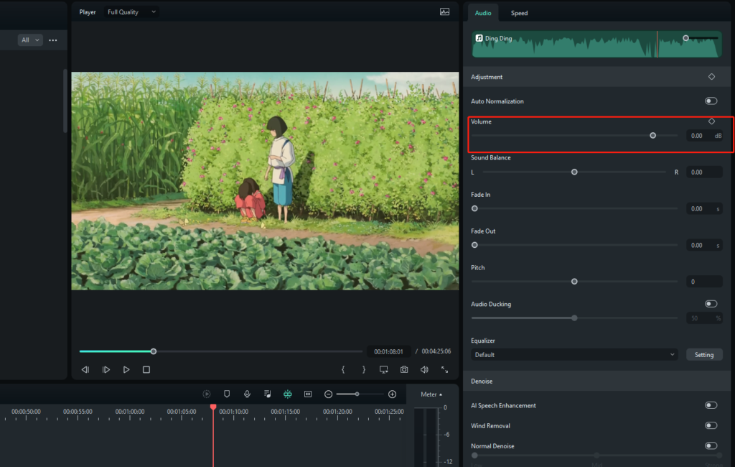
Task: Click the green silence detection icon in timeline toolbar
Action: coord(287,394)
